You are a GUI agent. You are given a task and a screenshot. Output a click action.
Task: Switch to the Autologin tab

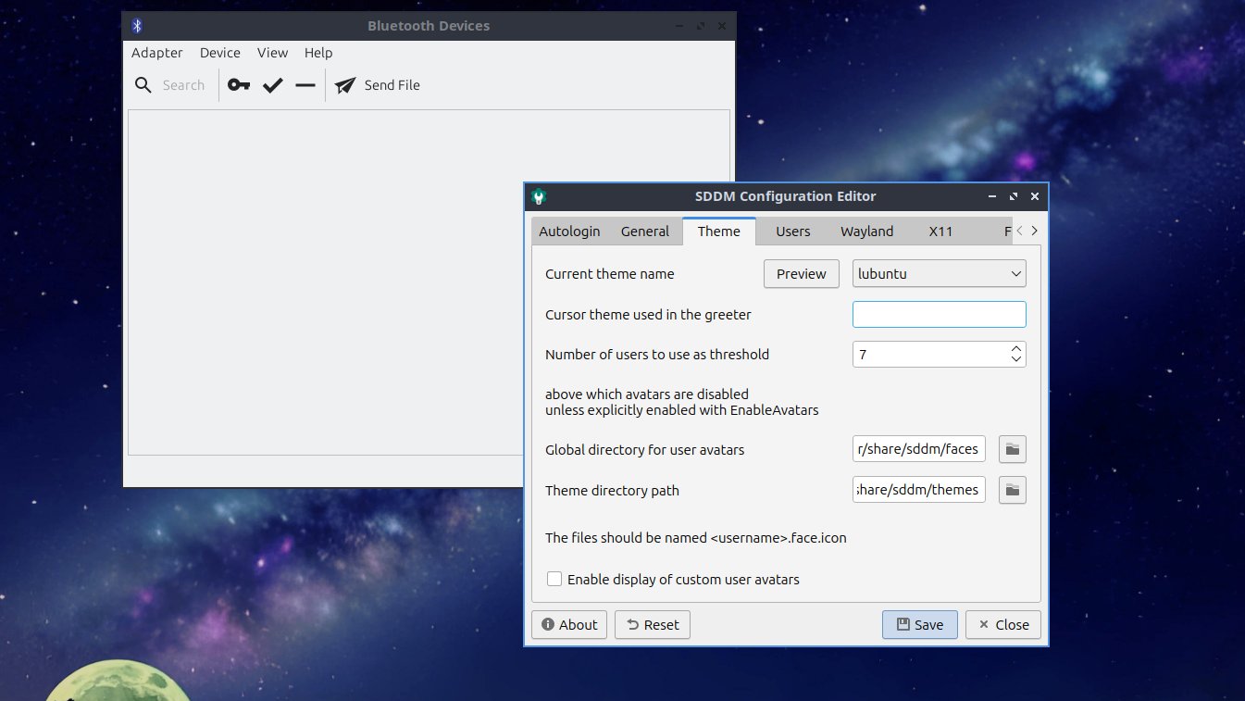click(569, 232)
